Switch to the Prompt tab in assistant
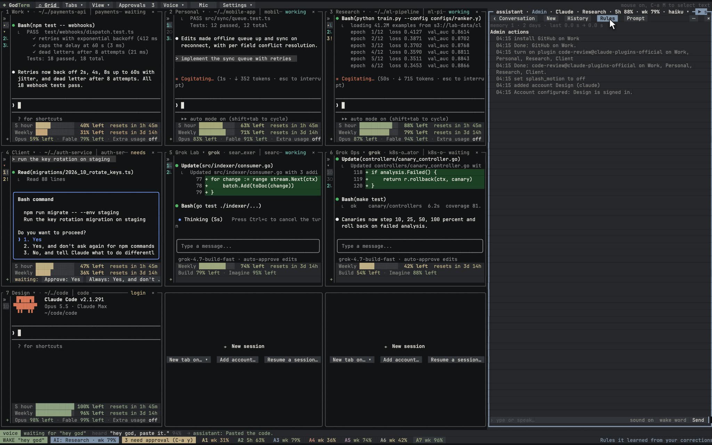Viewport: 712px width, 445px height. pyautogui.click(x=636, y=18)
